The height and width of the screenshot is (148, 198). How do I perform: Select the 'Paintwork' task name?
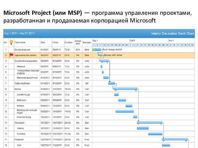click(19, 140)
